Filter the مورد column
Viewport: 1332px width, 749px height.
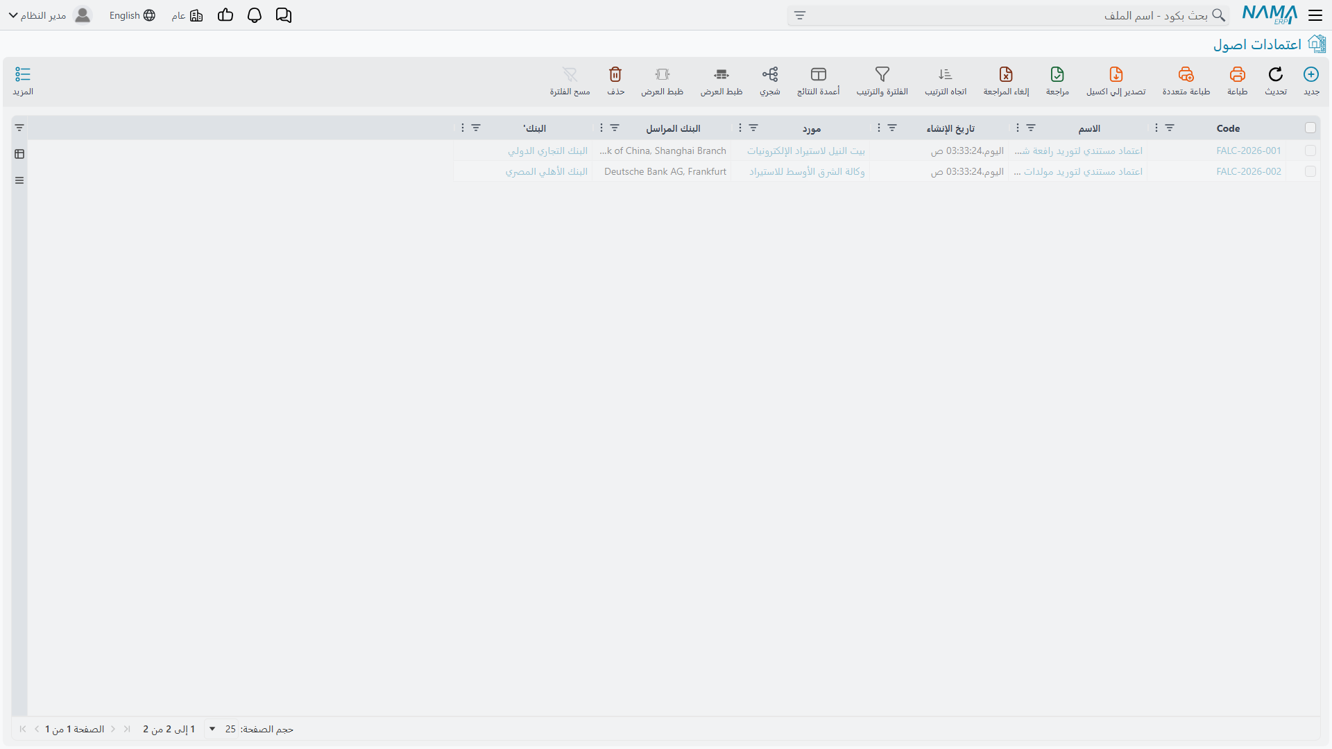point(753,128)
